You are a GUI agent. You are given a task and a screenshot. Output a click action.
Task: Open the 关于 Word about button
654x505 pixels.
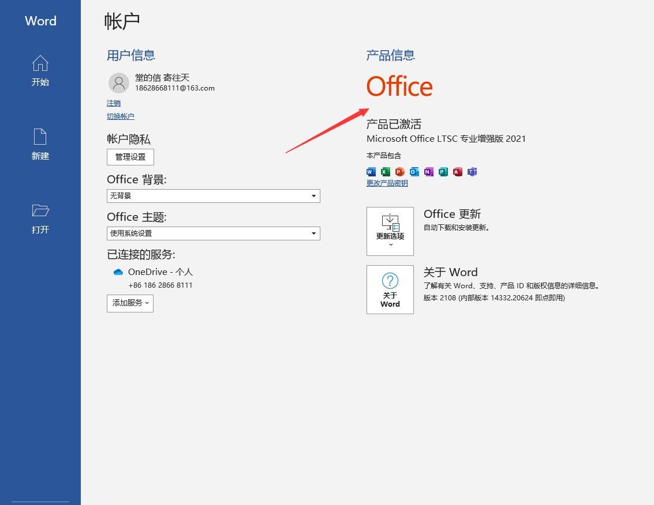pos(390,289)
